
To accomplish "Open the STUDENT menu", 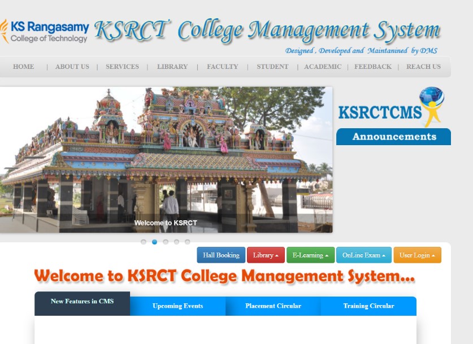I will (272, 67).
